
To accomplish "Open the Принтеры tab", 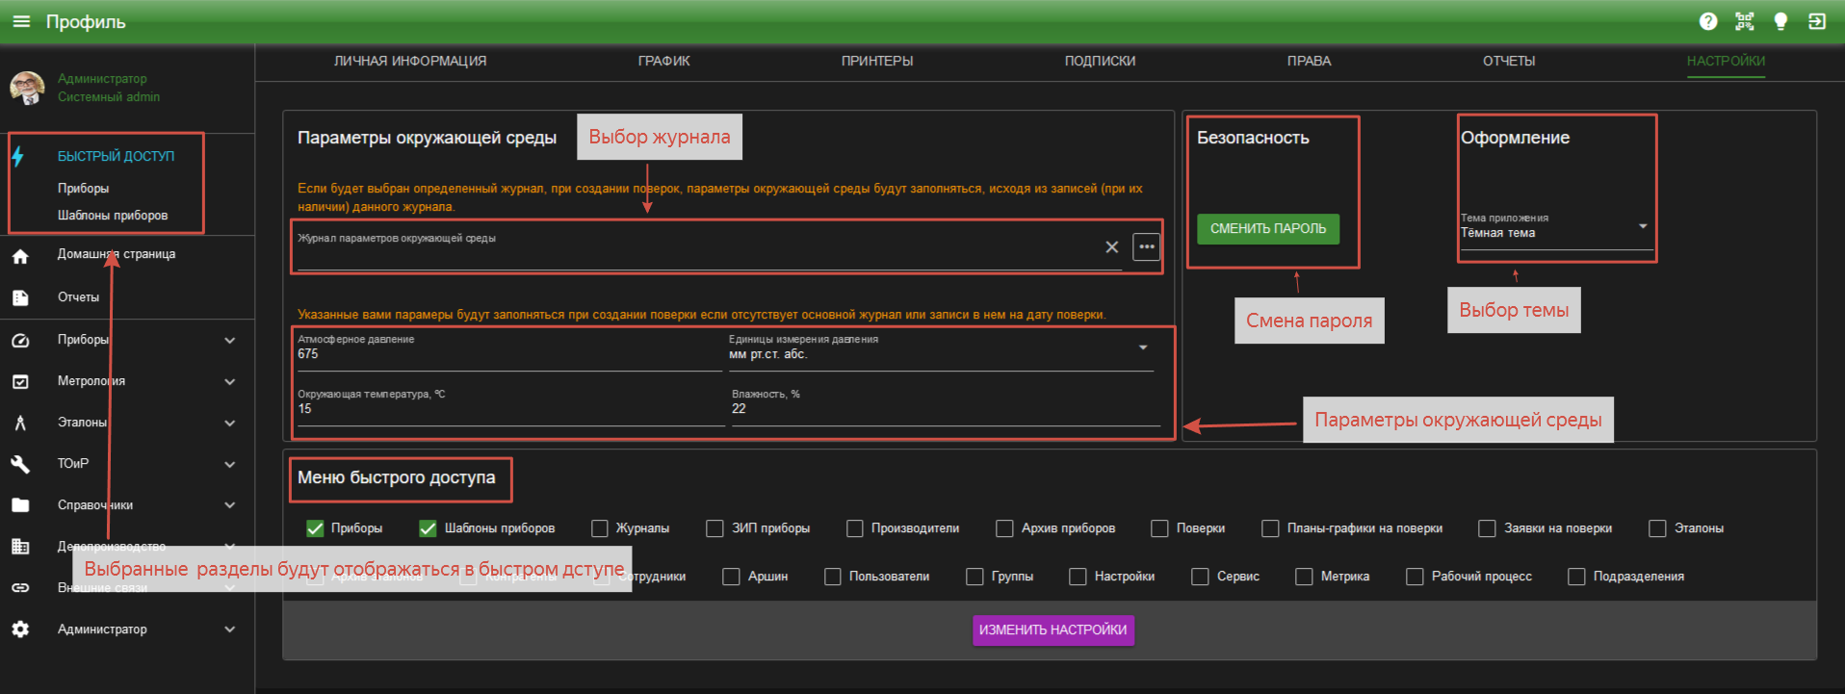I will 877,61.
